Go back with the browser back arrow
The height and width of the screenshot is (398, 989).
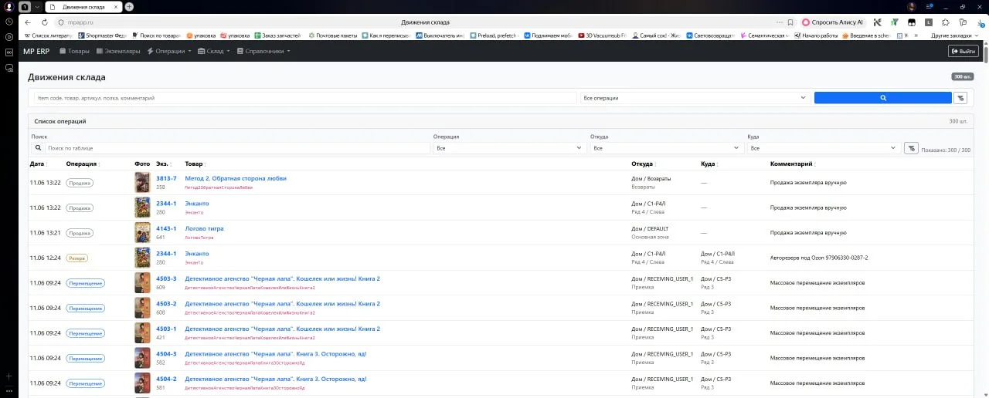point(29,22)
